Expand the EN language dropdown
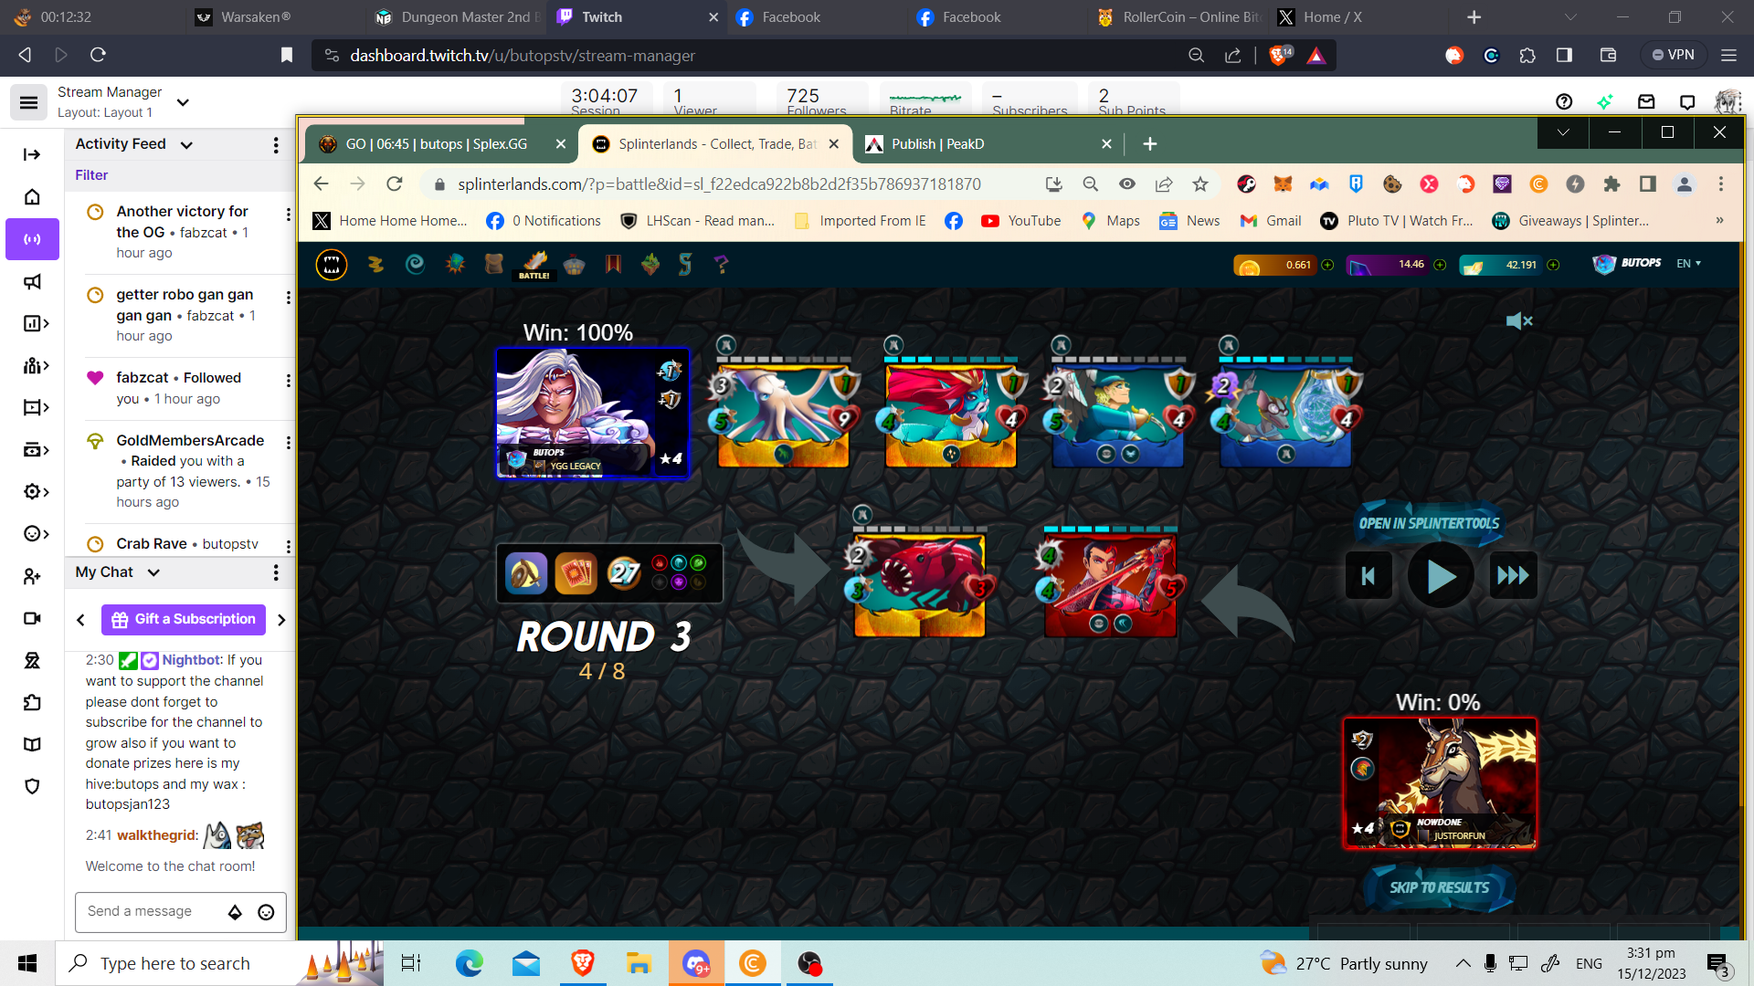1754x986 pixels. (1688, 263)
